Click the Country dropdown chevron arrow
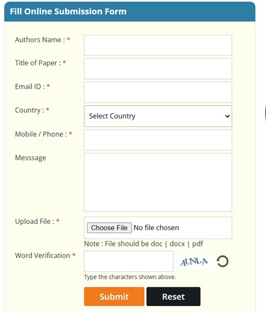Screen dimensions: 266x312 pos(228,116)
